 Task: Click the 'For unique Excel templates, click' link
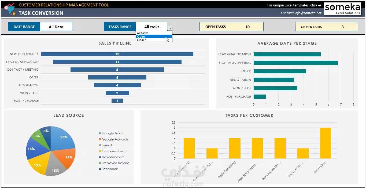pyautogui.click(x=294, y=5)
